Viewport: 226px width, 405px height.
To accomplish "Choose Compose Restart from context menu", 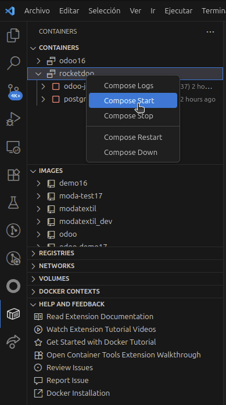I will 133,137.
